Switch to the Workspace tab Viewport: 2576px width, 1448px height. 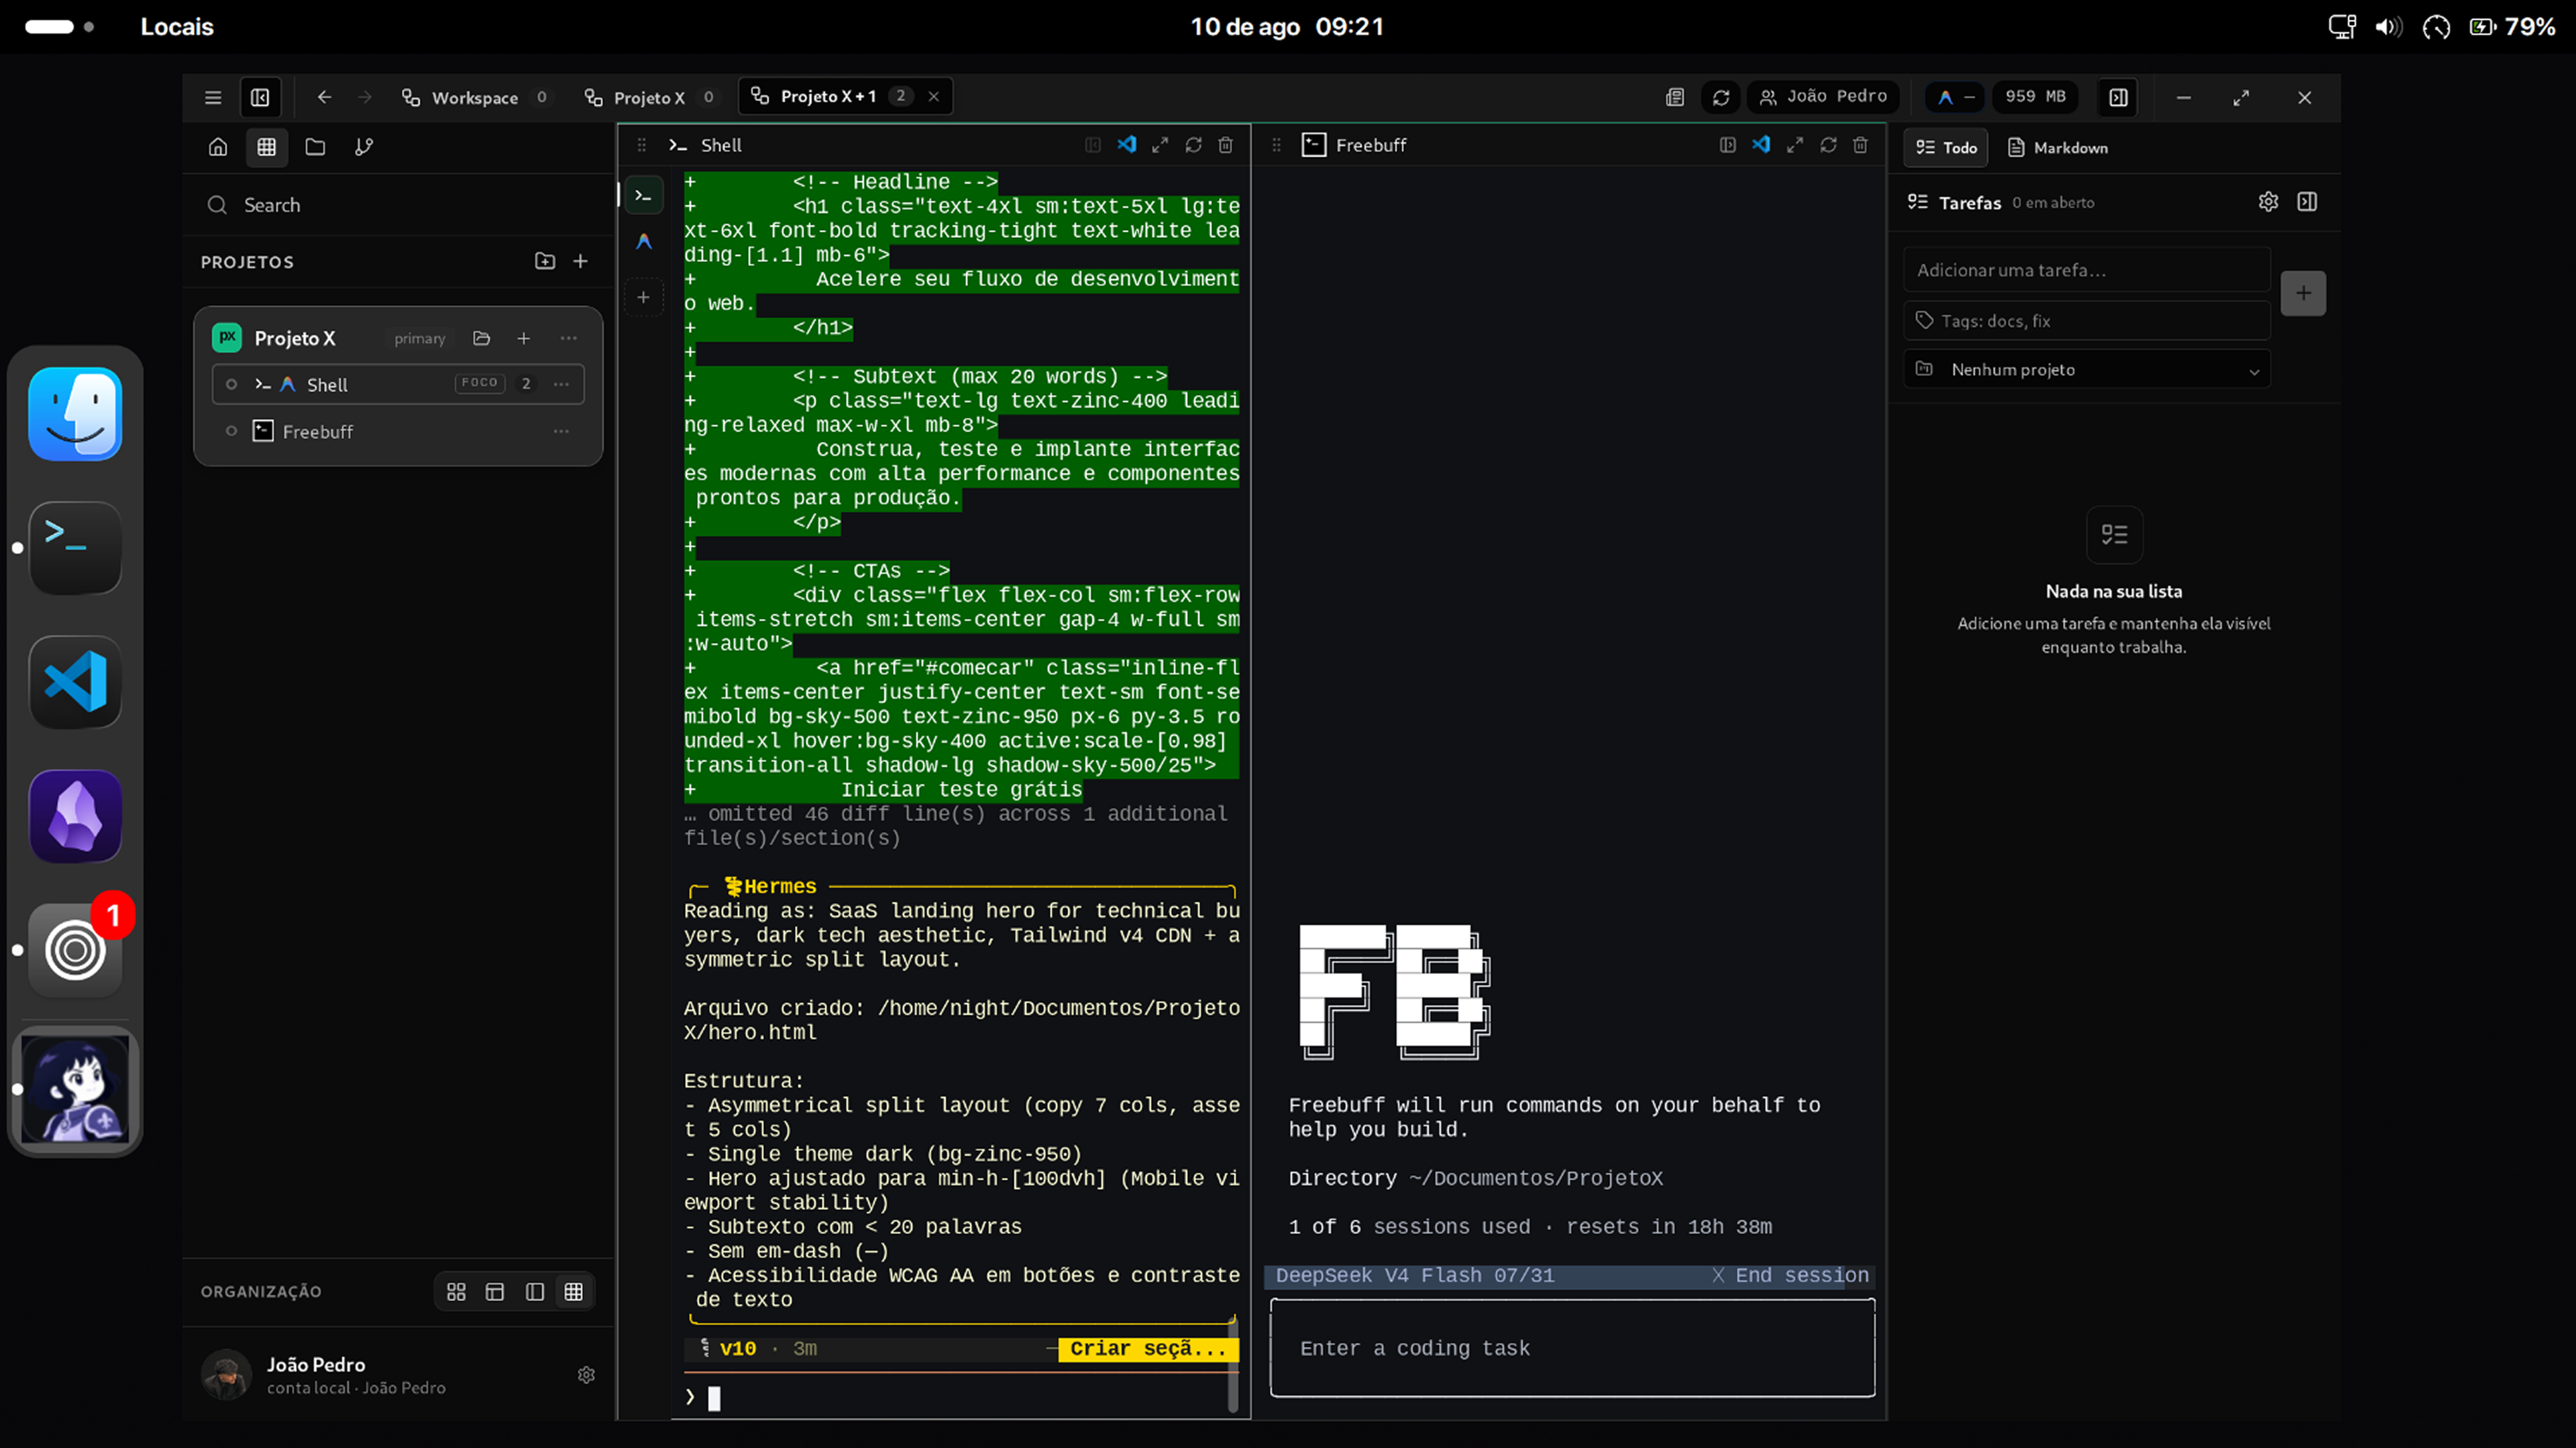pos(475,97)
